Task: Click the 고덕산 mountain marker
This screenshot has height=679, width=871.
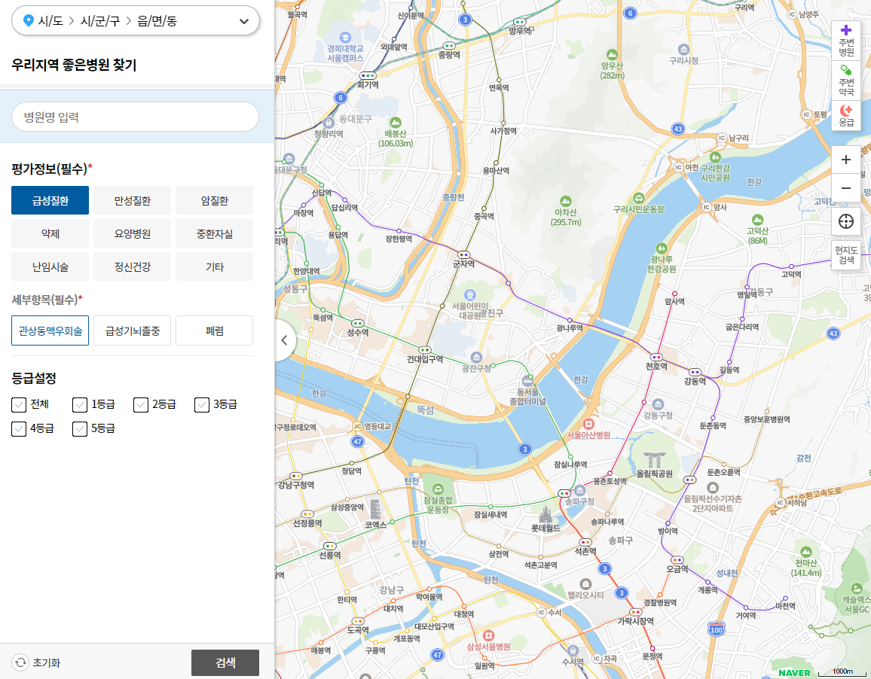Action: (758, 220)
